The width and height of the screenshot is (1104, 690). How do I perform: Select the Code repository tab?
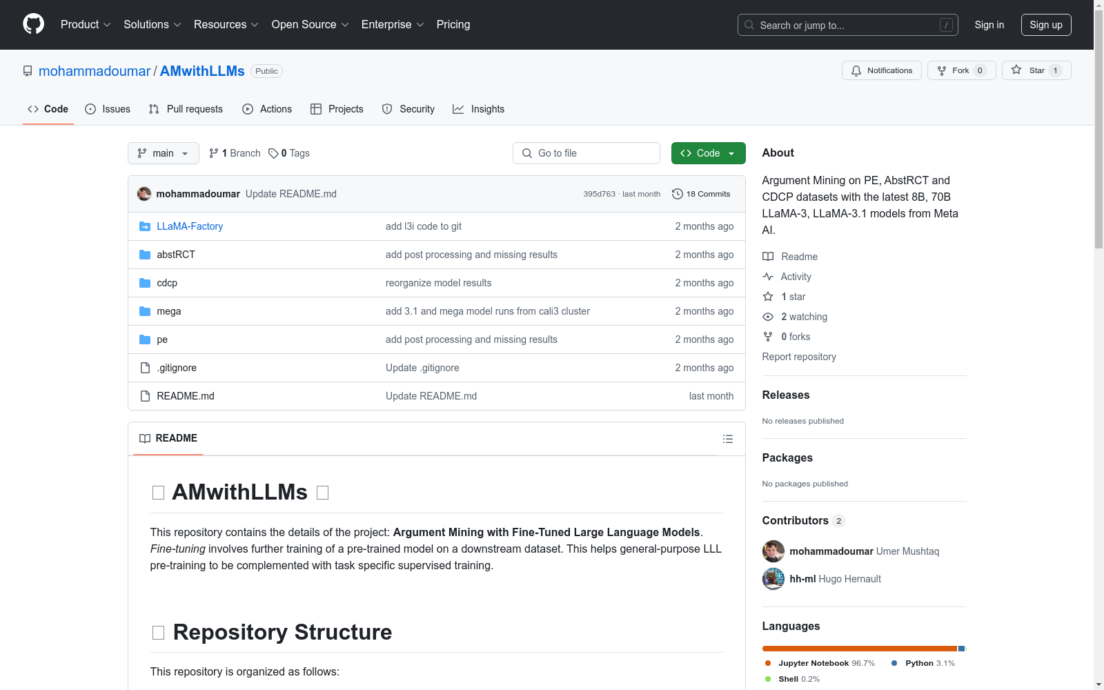48,109
